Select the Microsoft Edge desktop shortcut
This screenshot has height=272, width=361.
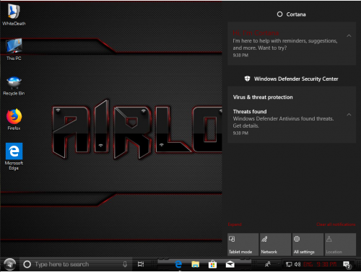[x=14, y=157]
